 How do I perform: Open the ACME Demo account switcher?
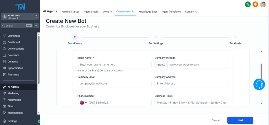pos(20,16)
